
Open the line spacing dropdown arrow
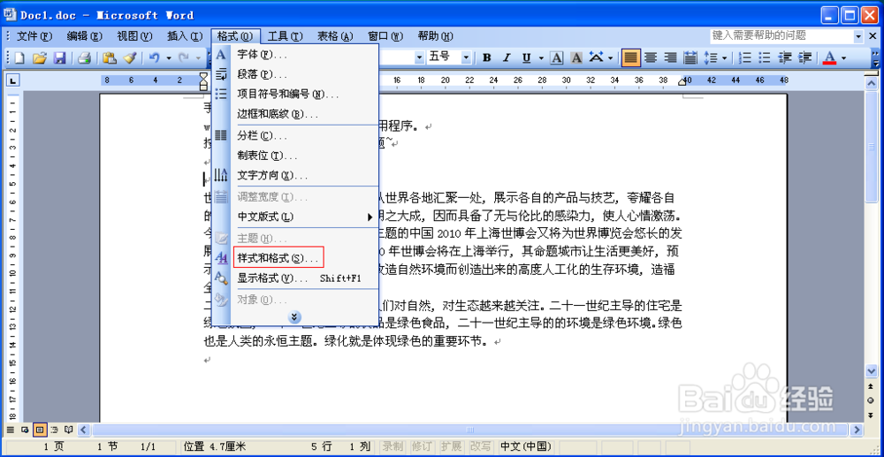click(725, 57)
